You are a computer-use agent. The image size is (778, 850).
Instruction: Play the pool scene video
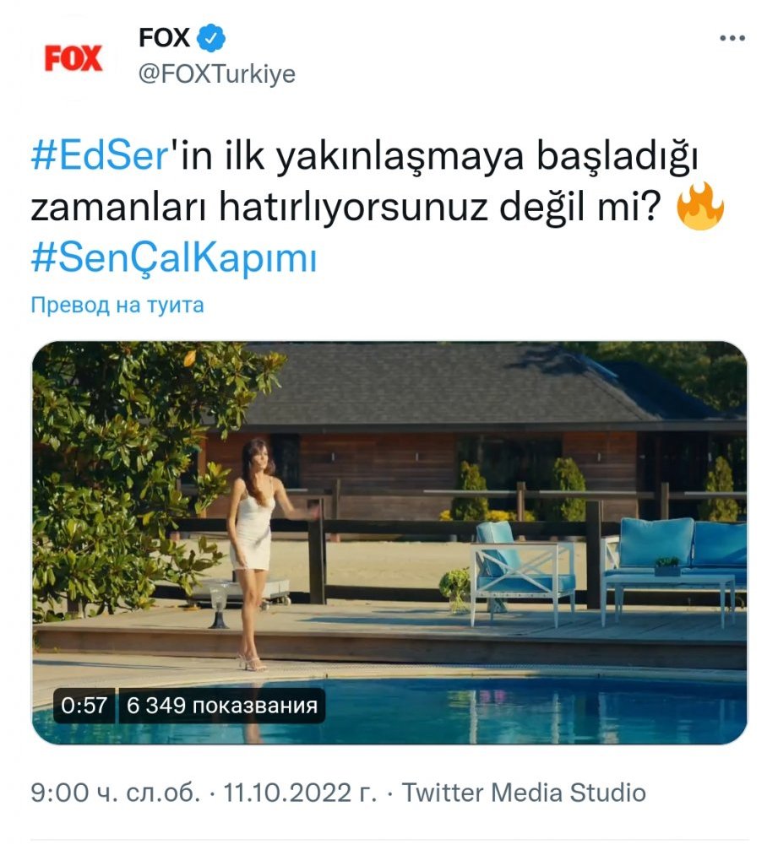[x=389, y=543]
